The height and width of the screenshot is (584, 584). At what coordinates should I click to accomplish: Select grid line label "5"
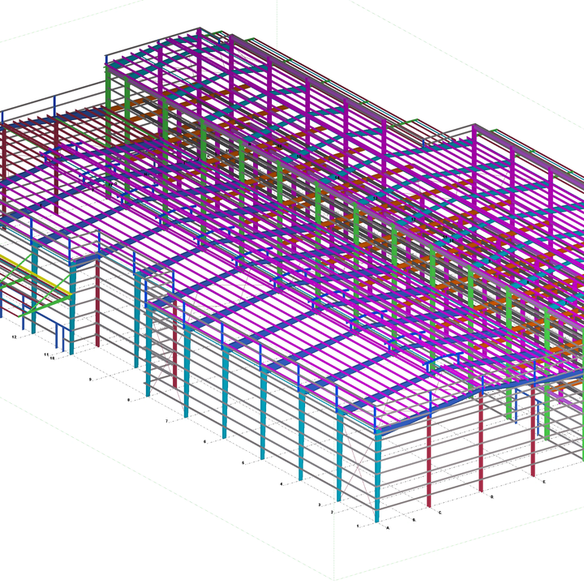click(x=243, y=463)
